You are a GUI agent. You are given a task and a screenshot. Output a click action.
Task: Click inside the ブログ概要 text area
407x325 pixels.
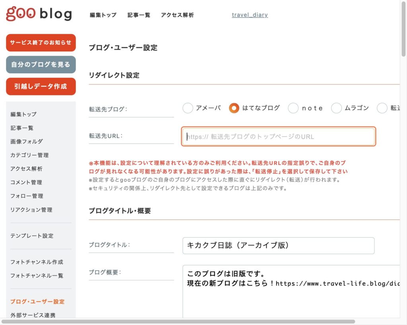tap(290, 295)
